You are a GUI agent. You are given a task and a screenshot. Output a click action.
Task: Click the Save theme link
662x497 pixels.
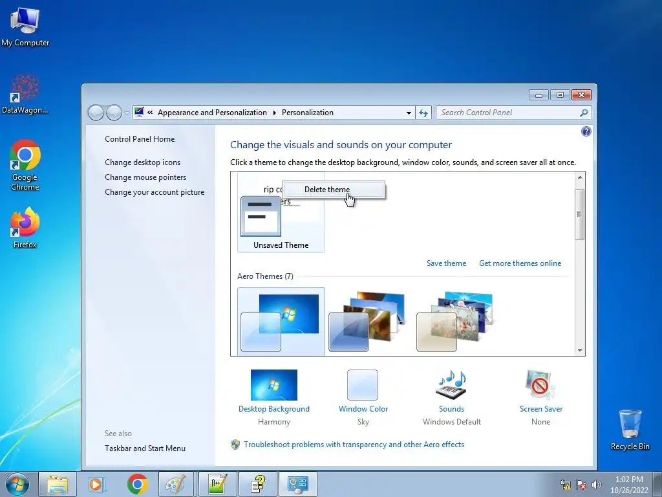tap(446, 263)
